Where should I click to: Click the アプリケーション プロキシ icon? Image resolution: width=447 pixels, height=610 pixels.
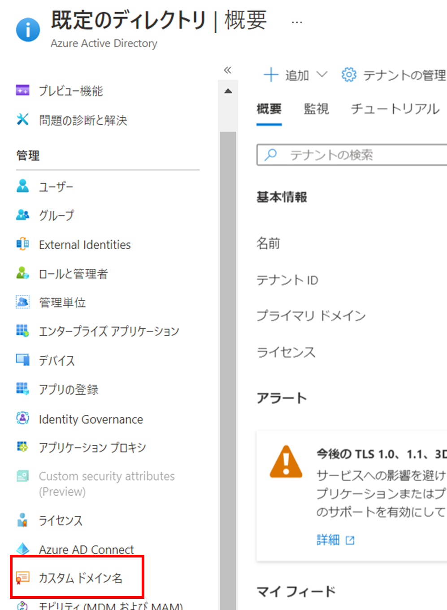click(22, 447)
